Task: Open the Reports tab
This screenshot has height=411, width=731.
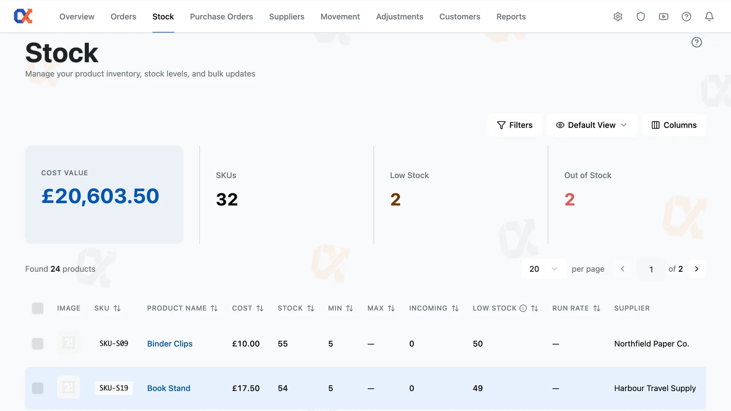Action: click(511, 16)
